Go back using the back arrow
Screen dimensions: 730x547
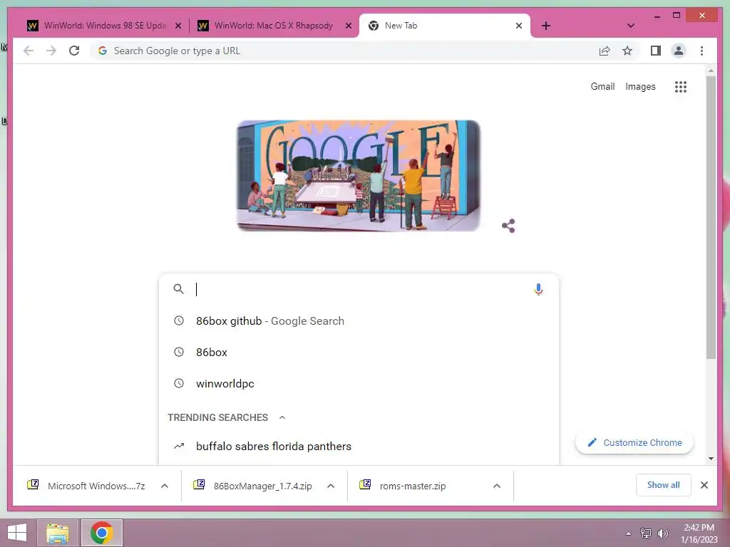[x=29, y=51]
